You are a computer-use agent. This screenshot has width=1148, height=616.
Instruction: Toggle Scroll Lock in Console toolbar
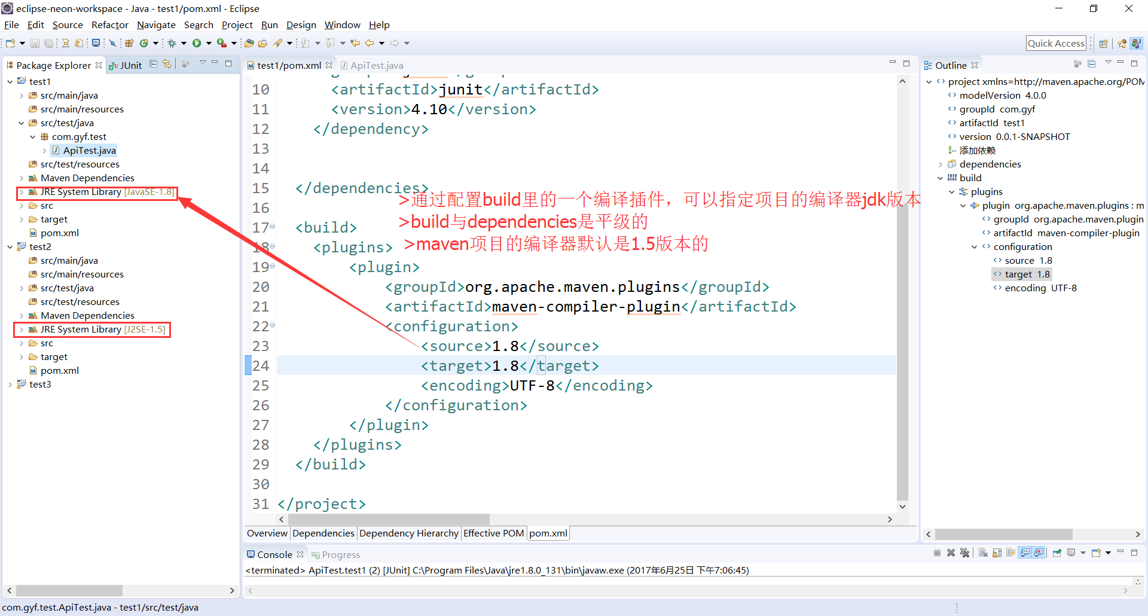click(x=997, y=553)
